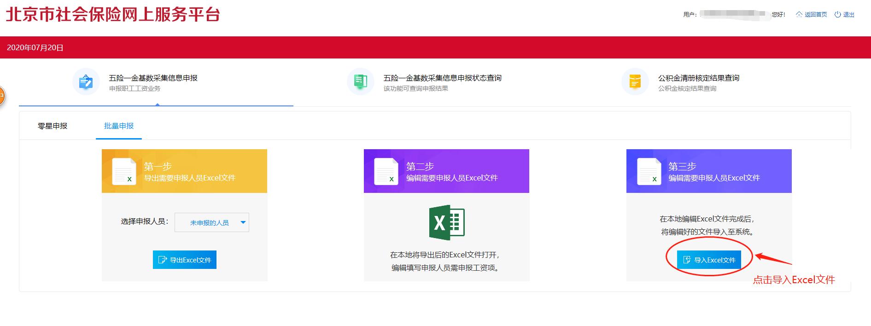Click the 导出Excel文件 button
The height and width of the screenshot is (326, 871).
pos(185,260)
